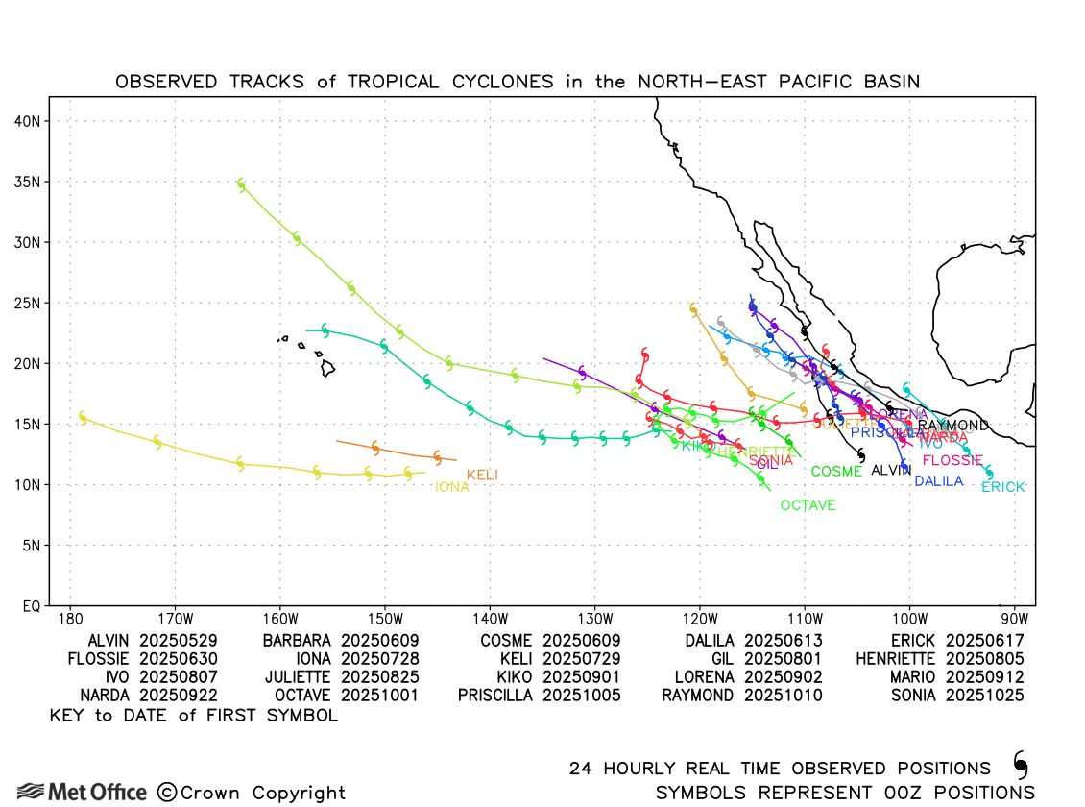
Task: Click the orange KELI label on the map
Action: click(x=482, y=475)
